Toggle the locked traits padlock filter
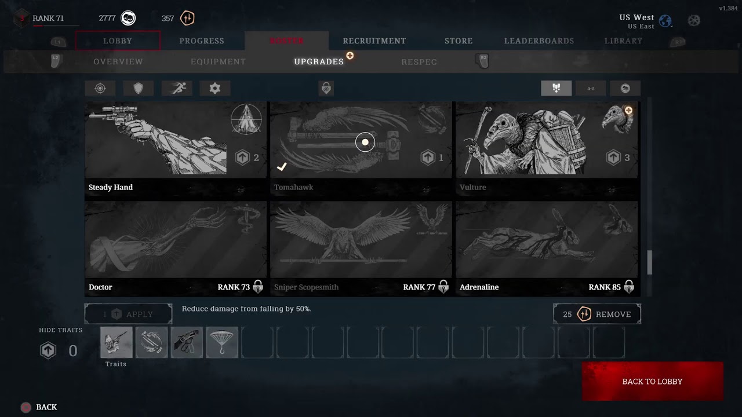The height and width of the screenshot is (417, 742). [x=326, y=88]
